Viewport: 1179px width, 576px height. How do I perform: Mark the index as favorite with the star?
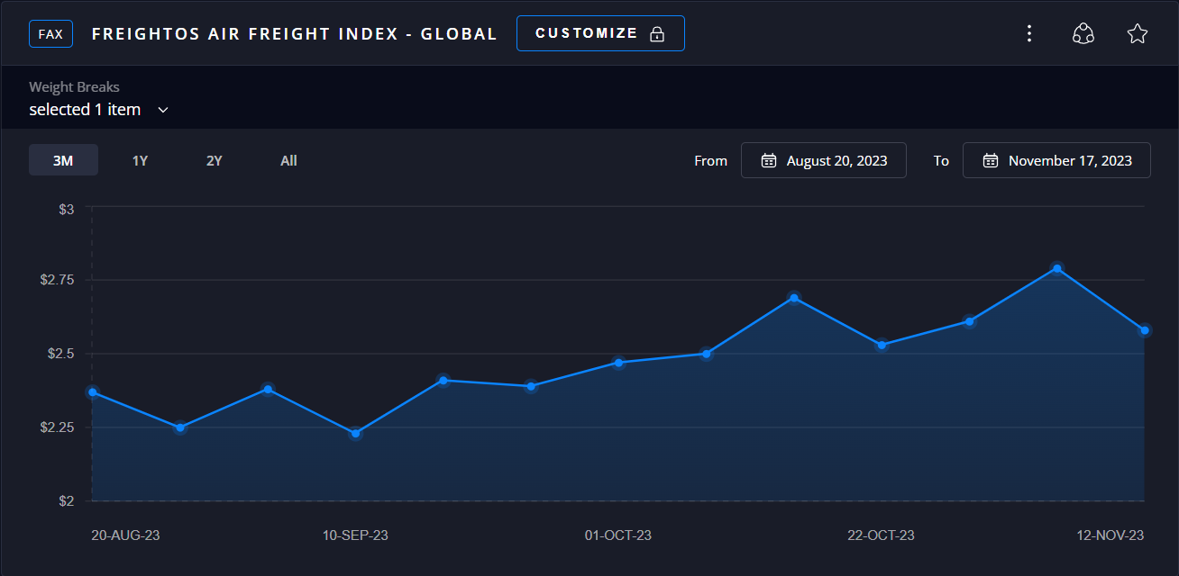[1137, 34]
